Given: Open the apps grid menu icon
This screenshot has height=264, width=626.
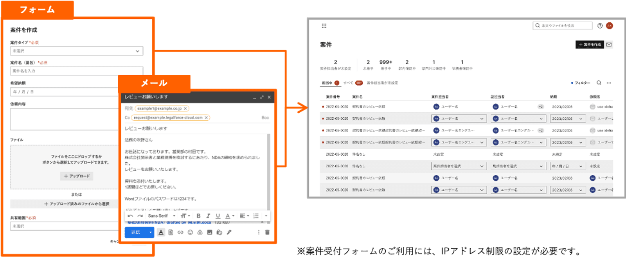Looking at the screenshot, I should pyautogui.click(x=324, y=26).
